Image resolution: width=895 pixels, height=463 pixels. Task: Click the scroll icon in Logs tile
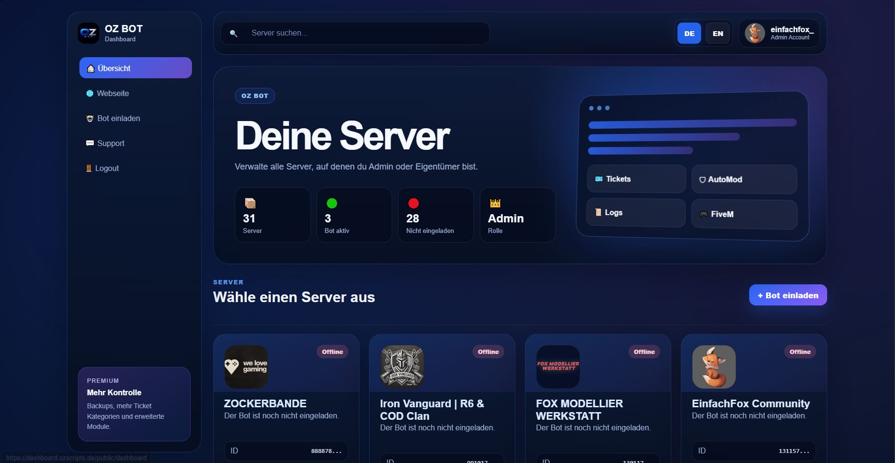click(x=598, y=212)
